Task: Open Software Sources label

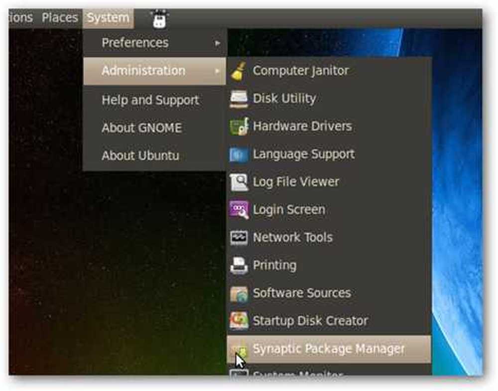Action: [302, 293]
